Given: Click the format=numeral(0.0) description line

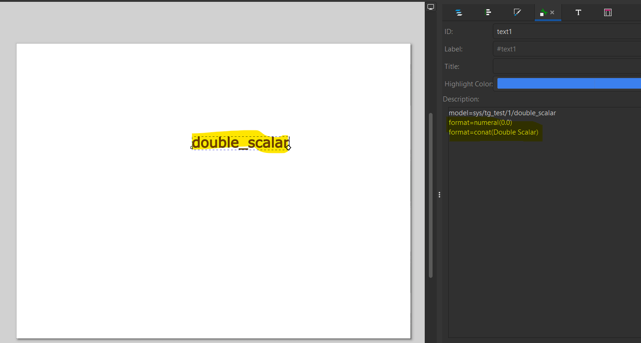Looking at the screenshot, I should tap(480, 123).
